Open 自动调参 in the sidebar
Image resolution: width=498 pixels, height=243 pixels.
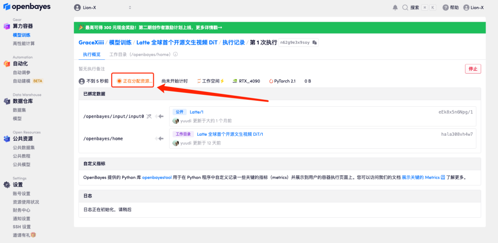(x=22, y=73)
